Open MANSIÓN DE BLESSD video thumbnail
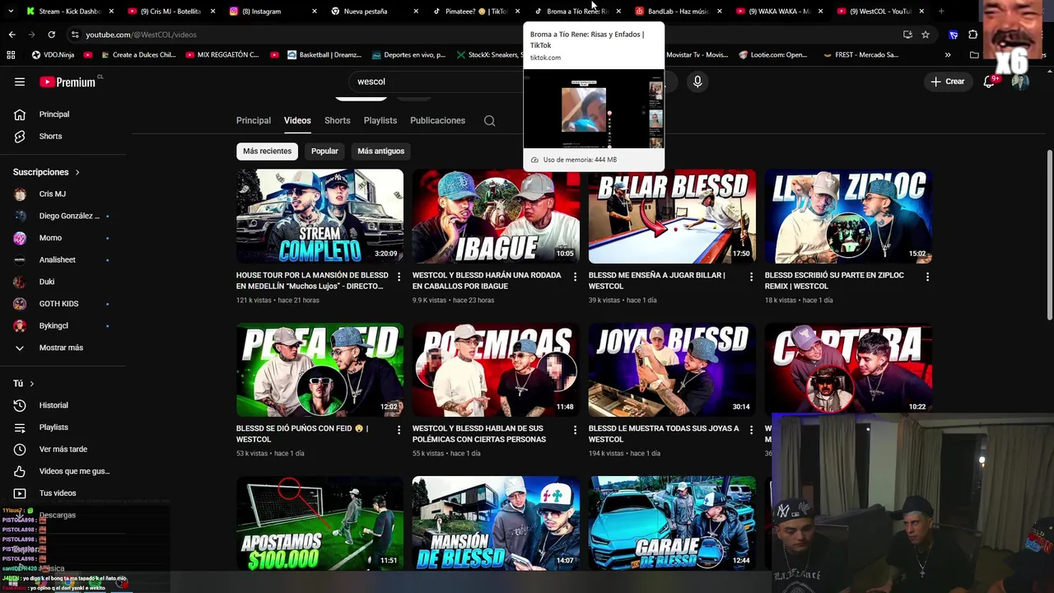 496,523
